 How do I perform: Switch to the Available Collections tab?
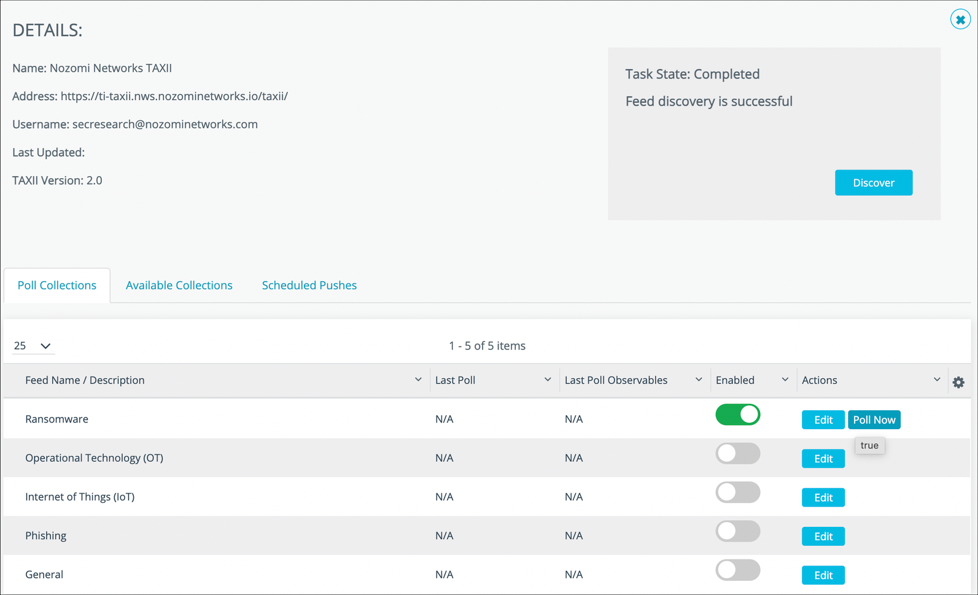coord(179,285)
